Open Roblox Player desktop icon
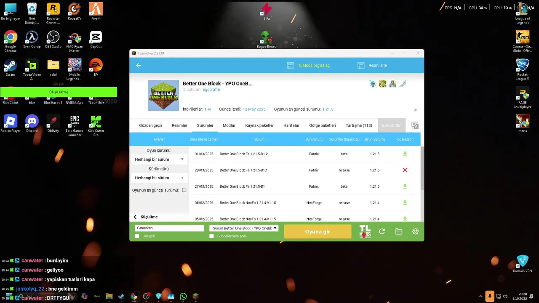Screen dimensions: 539x303 click(x=11, y=124)
